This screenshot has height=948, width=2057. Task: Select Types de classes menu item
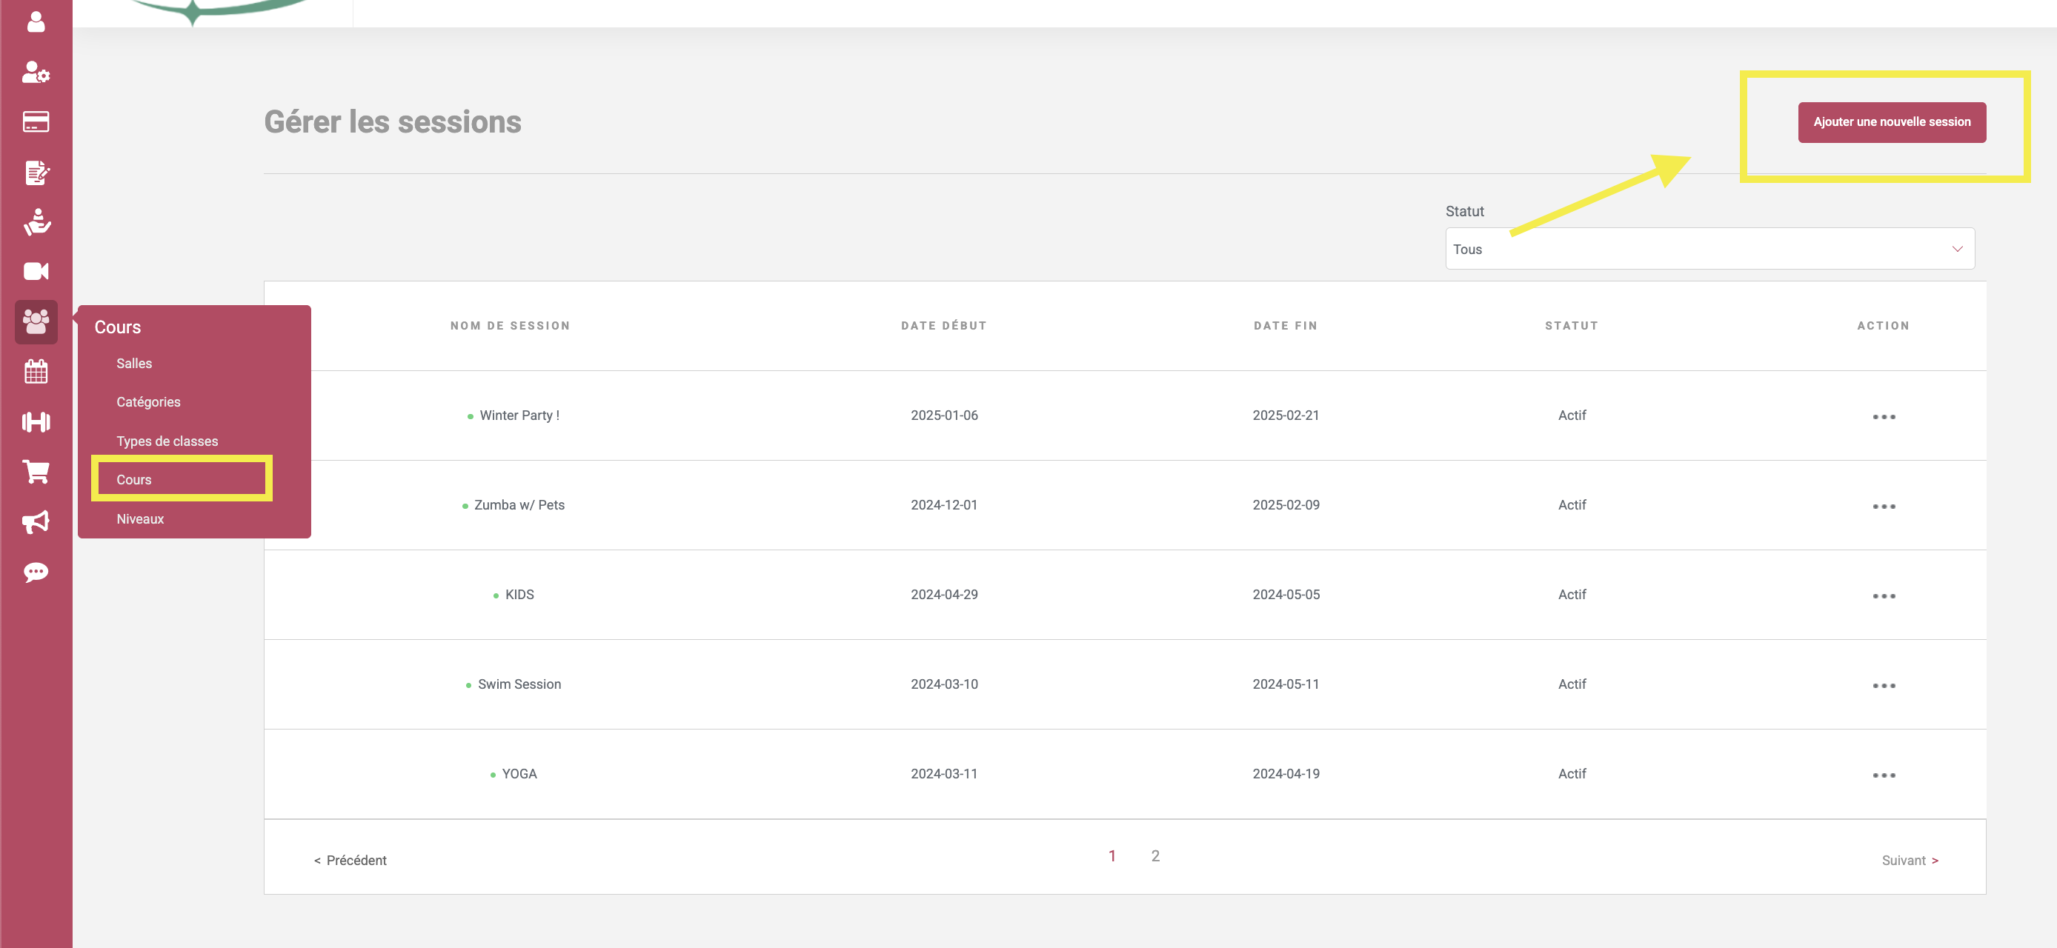(167, 441)
